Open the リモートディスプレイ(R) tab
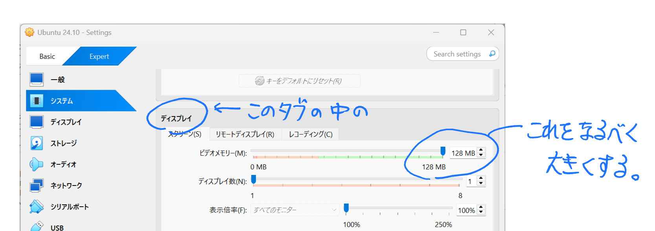655x231 pixels. 245,135
